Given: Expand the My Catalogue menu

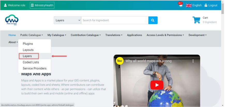Looking at the screenshot, I should pyautogui.click(x=57, y=35).
